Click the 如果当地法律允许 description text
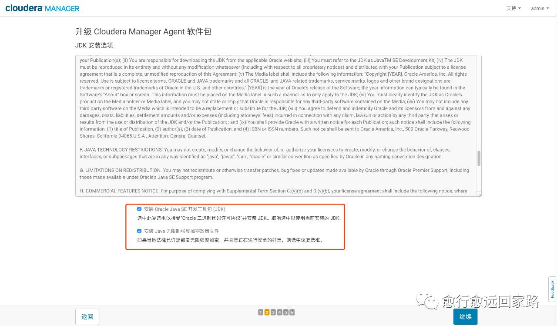 231,240
